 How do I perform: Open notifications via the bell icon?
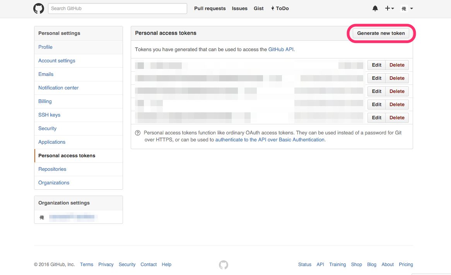(x=375, y=8)
